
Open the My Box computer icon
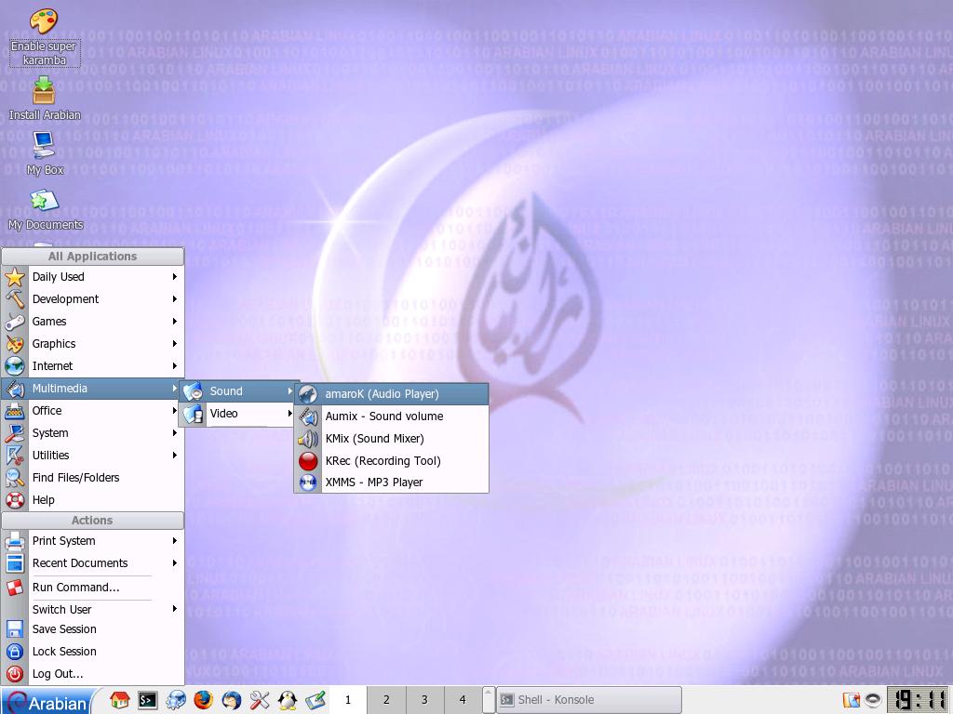click(44, 153)
